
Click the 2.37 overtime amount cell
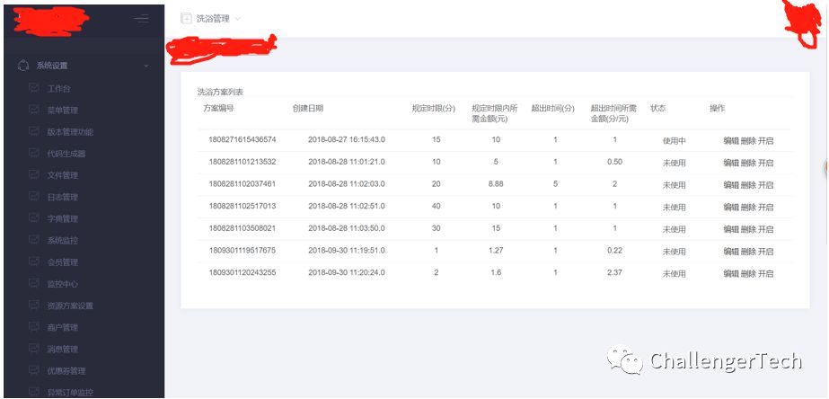pyautogui.click(x=615, y=272)
